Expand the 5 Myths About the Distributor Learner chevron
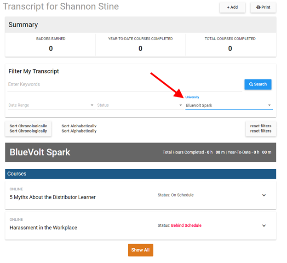This screenshot has width=287, height=263. pyautogui.click(x=264, y=195)
